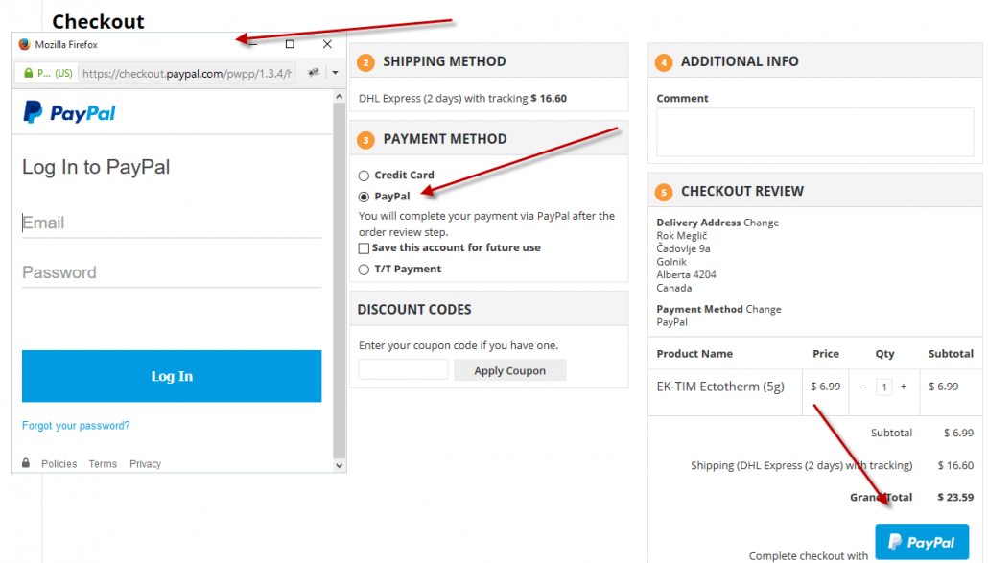
Task: Click the Firefox logo in the title bar
Action: point(25,44)
